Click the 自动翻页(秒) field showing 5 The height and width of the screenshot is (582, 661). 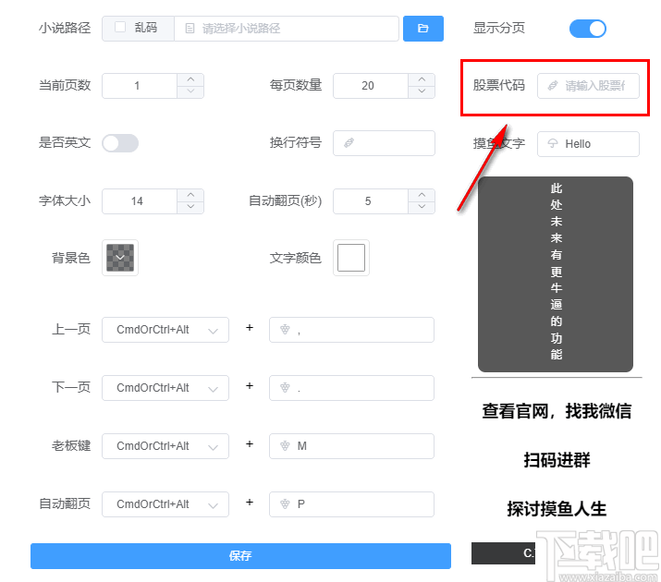371,201
